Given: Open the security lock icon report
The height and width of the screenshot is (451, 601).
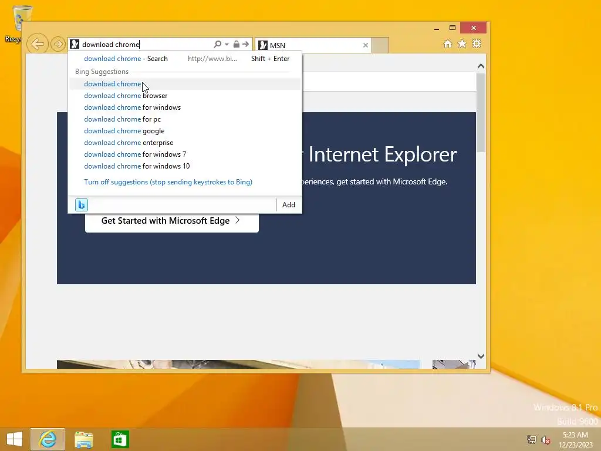Looking at the screenshot, I should (236, 45).
